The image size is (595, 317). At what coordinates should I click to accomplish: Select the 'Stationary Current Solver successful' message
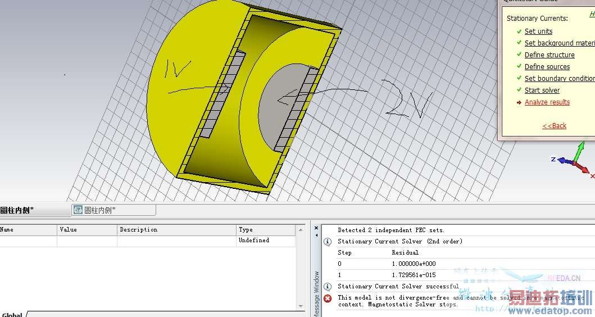pos(398,287)
